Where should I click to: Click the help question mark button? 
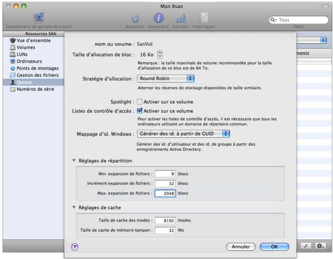(75, 247)
